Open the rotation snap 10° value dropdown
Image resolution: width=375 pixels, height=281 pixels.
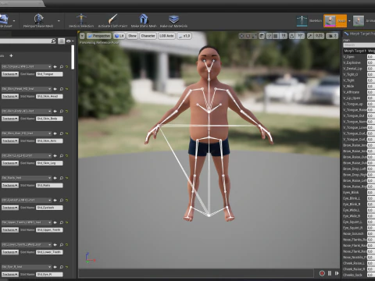(300, 36)
